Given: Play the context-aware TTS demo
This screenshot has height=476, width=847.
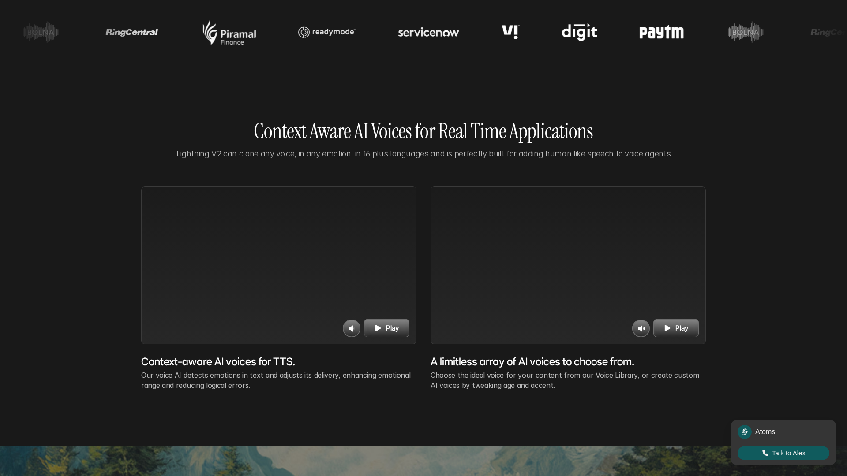Looking at the screenshot, I should pyautogui.click(x=386, y=328).
